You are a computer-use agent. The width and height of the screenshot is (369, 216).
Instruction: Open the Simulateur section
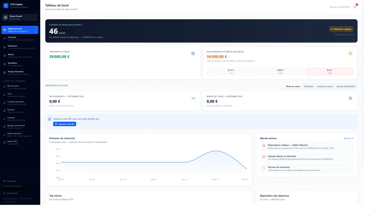click(x=20, y=64)
